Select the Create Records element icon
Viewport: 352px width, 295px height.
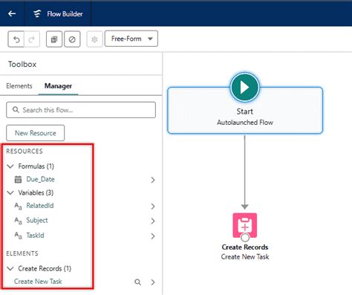(x=245, y=225)
